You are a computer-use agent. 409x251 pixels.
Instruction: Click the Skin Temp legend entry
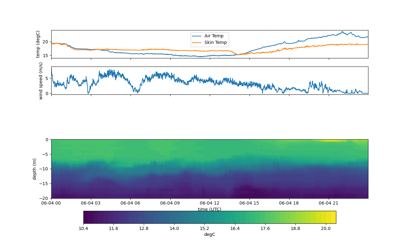click(x=216, y=43)
